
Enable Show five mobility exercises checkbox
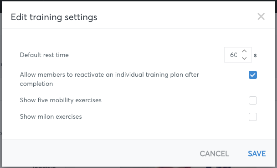pos(252,100)
